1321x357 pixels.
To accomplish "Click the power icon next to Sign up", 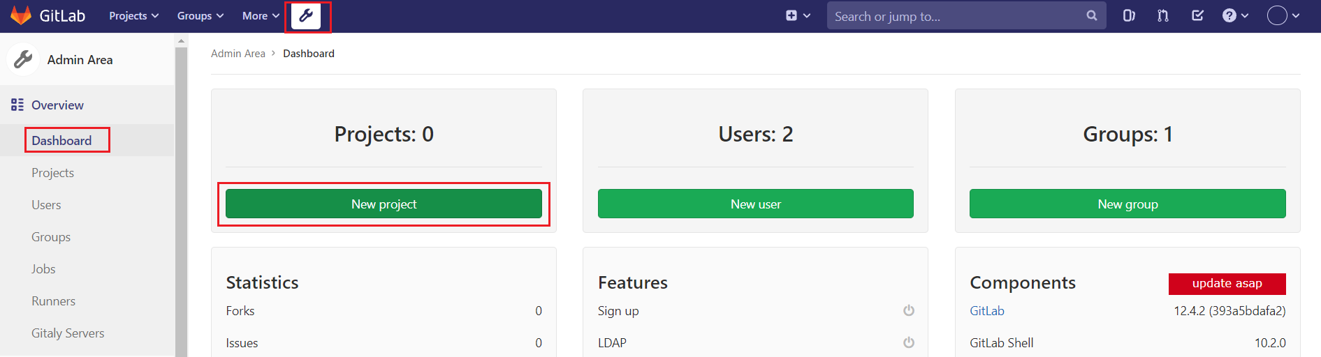I will (909, 310).
